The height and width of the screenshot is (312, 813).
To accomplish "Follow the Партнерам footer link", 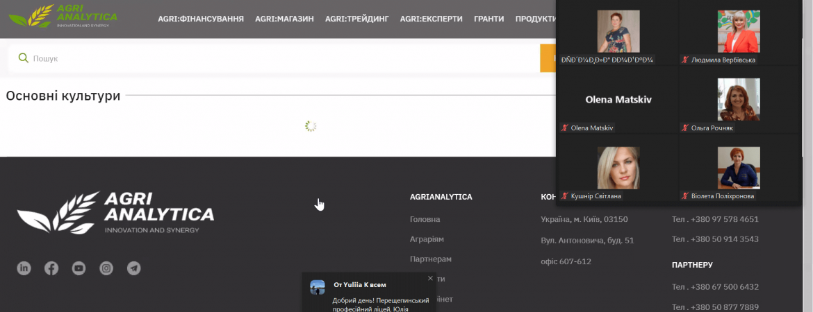I will (x=430, y=259).
